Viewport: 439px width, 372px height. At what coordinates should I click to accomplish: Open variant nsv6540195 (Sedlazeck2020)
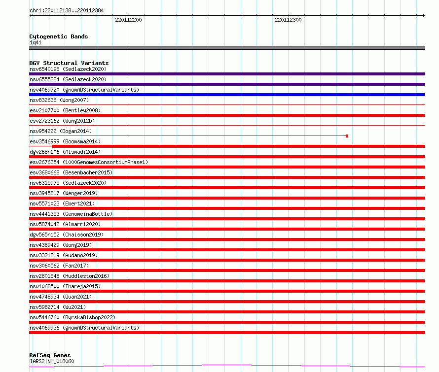68,69
